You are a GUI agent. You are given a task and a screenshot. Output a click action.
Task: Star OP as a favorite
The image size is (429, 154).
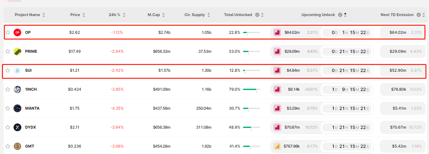[8, 32]
